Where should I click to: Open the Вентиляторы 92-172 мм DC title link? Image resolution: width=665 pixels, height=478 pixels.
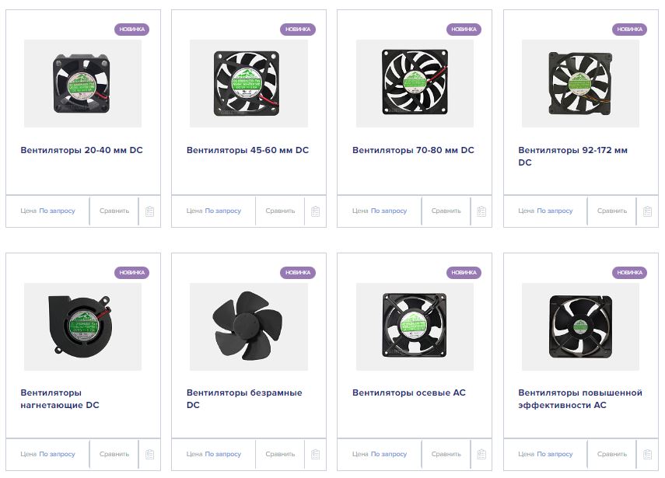(x=573, y=156)
